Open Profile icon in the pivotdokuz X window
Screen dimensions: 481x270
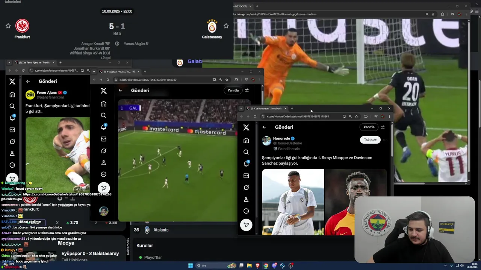click(104, 162)
